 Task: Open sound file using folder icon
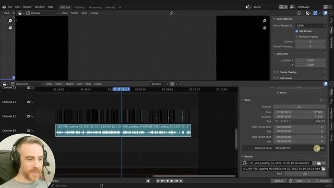click(319, 163)
